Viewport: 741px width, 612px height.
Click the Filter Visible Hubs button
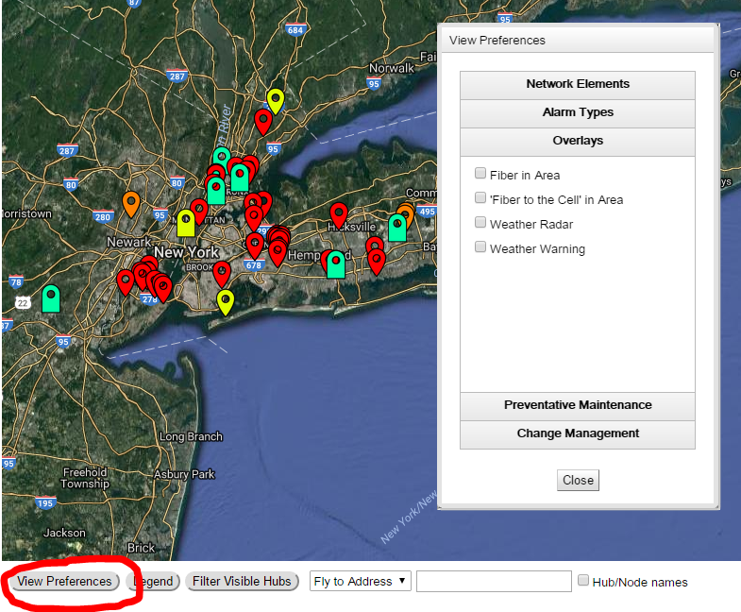[243, 581]
